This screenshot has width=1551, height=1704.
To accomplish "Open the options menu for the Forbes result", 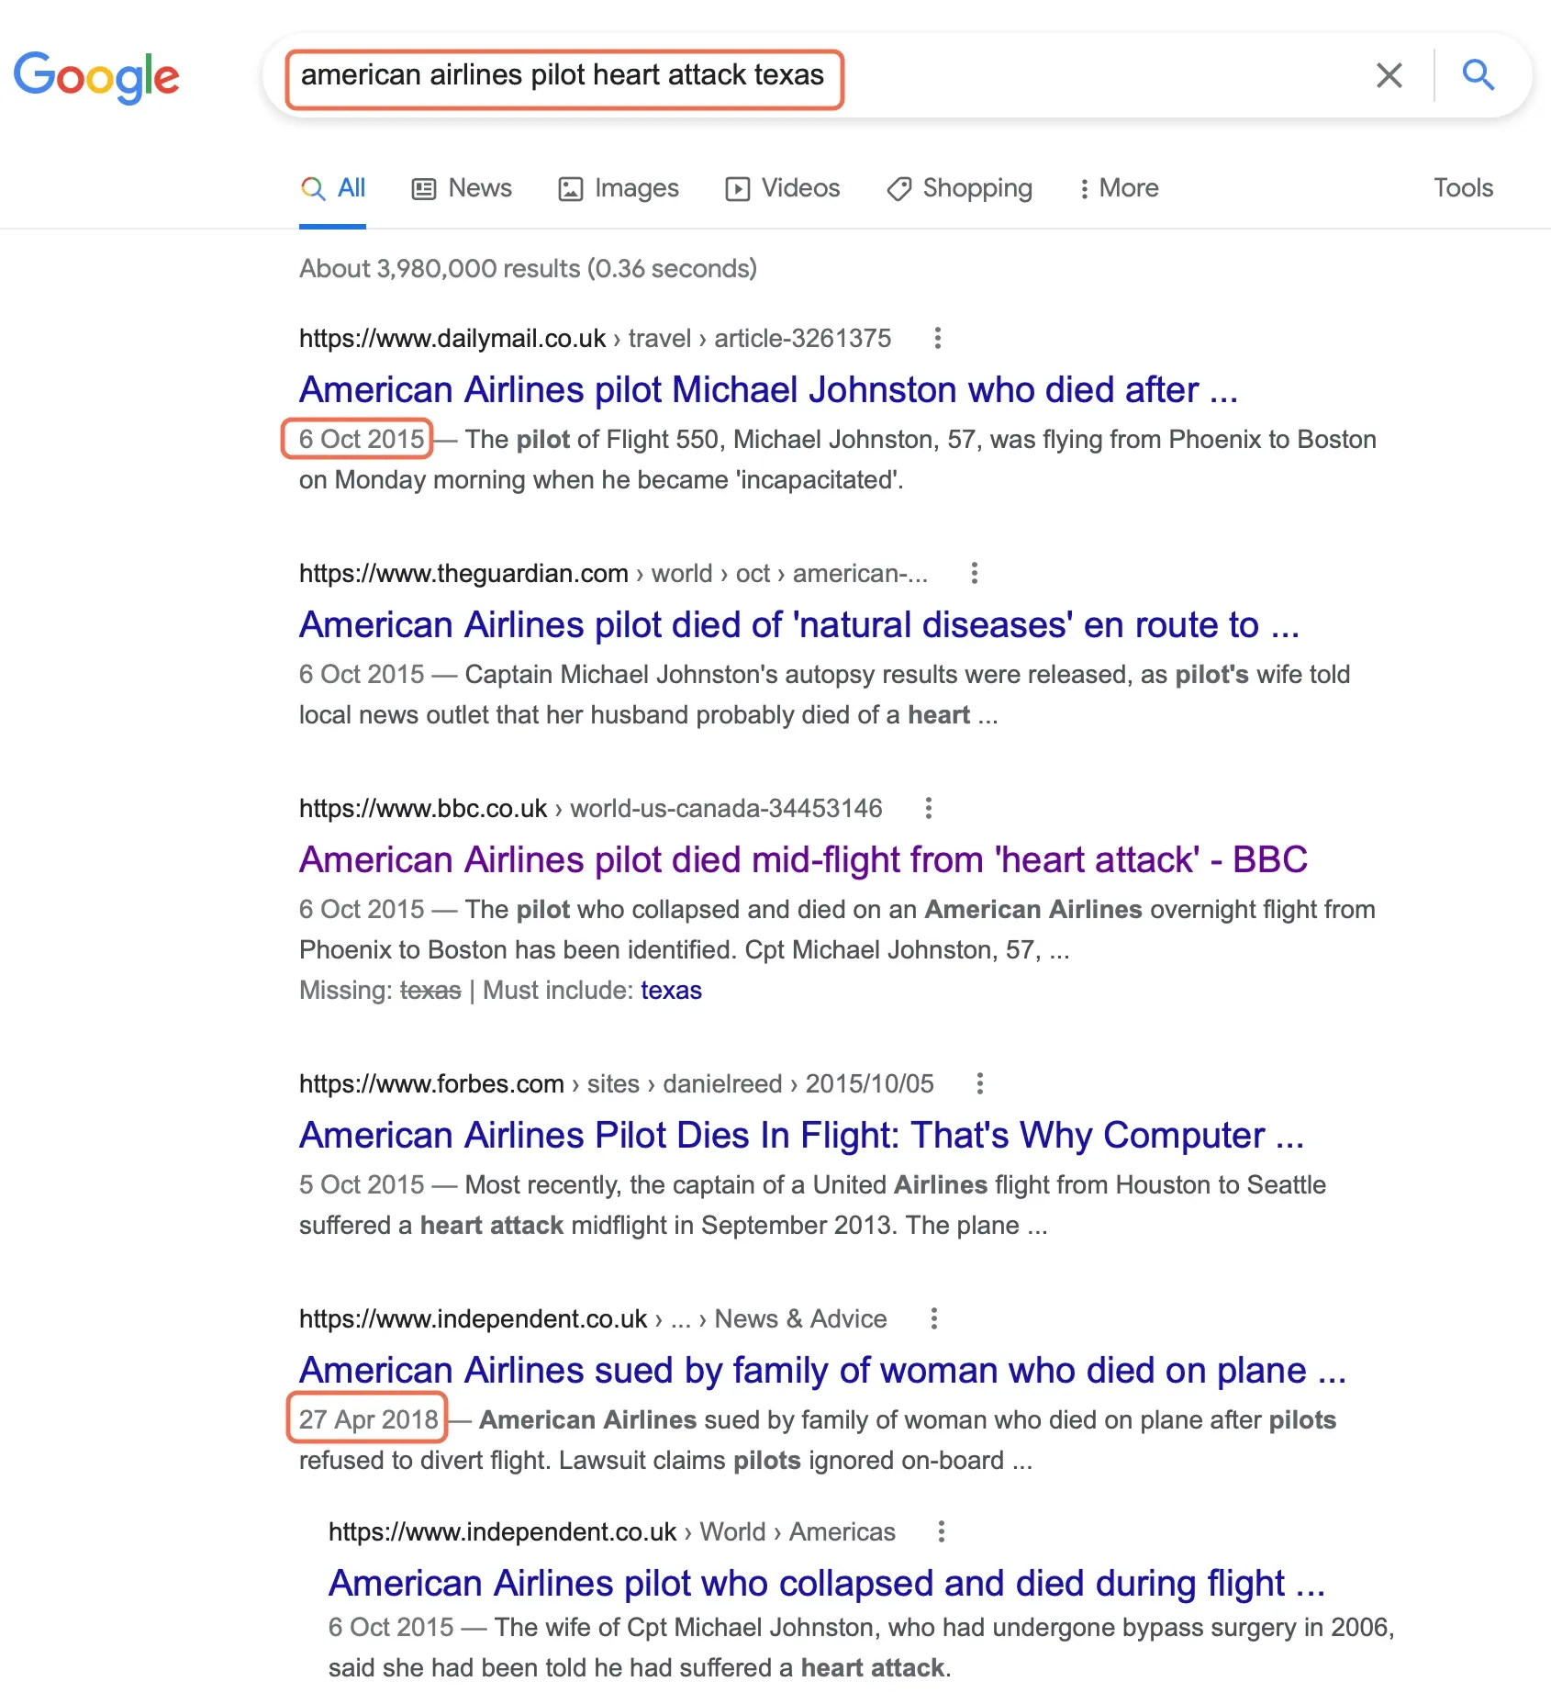I will tap(978, 1084).
